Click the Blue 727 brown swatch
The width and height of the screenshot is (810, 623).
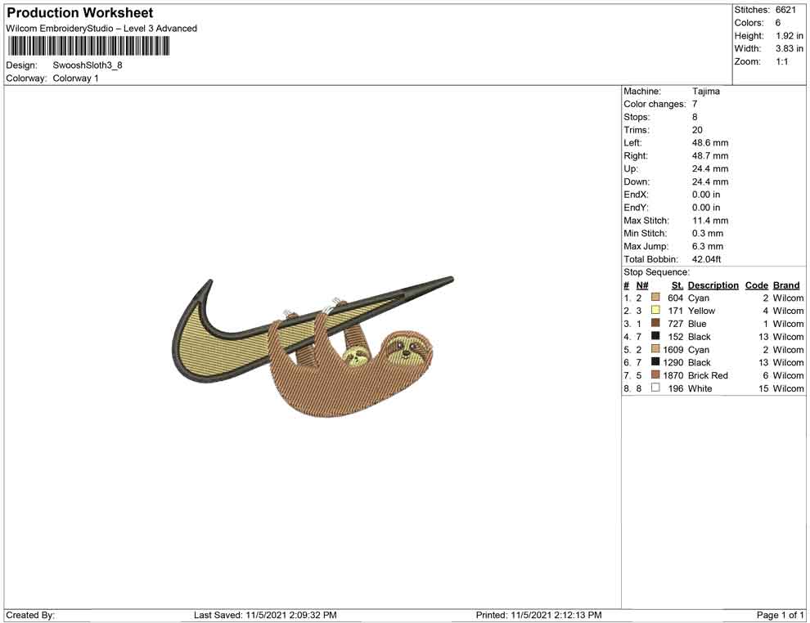[655, 323]
